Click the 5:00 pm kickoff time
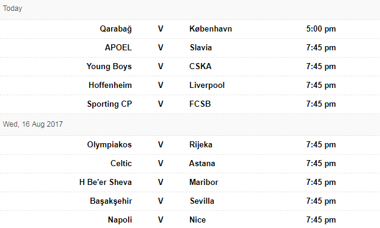The width and height of the screenshot is (380, 228). pyautogui.click(x=321, y=29)
